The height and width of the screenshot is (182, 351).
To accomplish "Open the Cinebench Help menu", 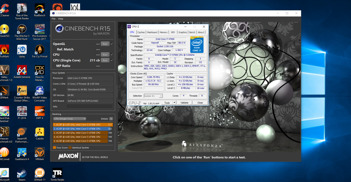I will point(61,19).
